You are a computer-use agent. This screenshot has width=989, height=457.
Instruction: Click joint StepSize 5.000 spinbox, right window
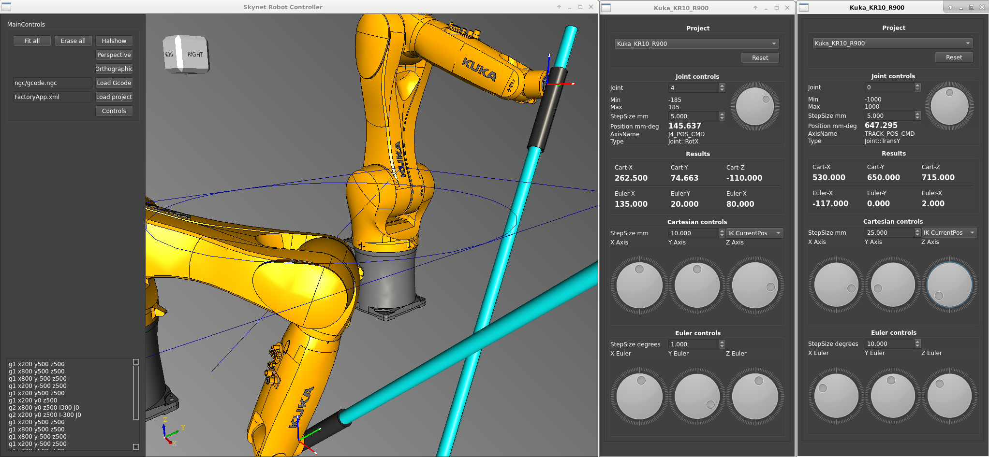tap(892, 116)
